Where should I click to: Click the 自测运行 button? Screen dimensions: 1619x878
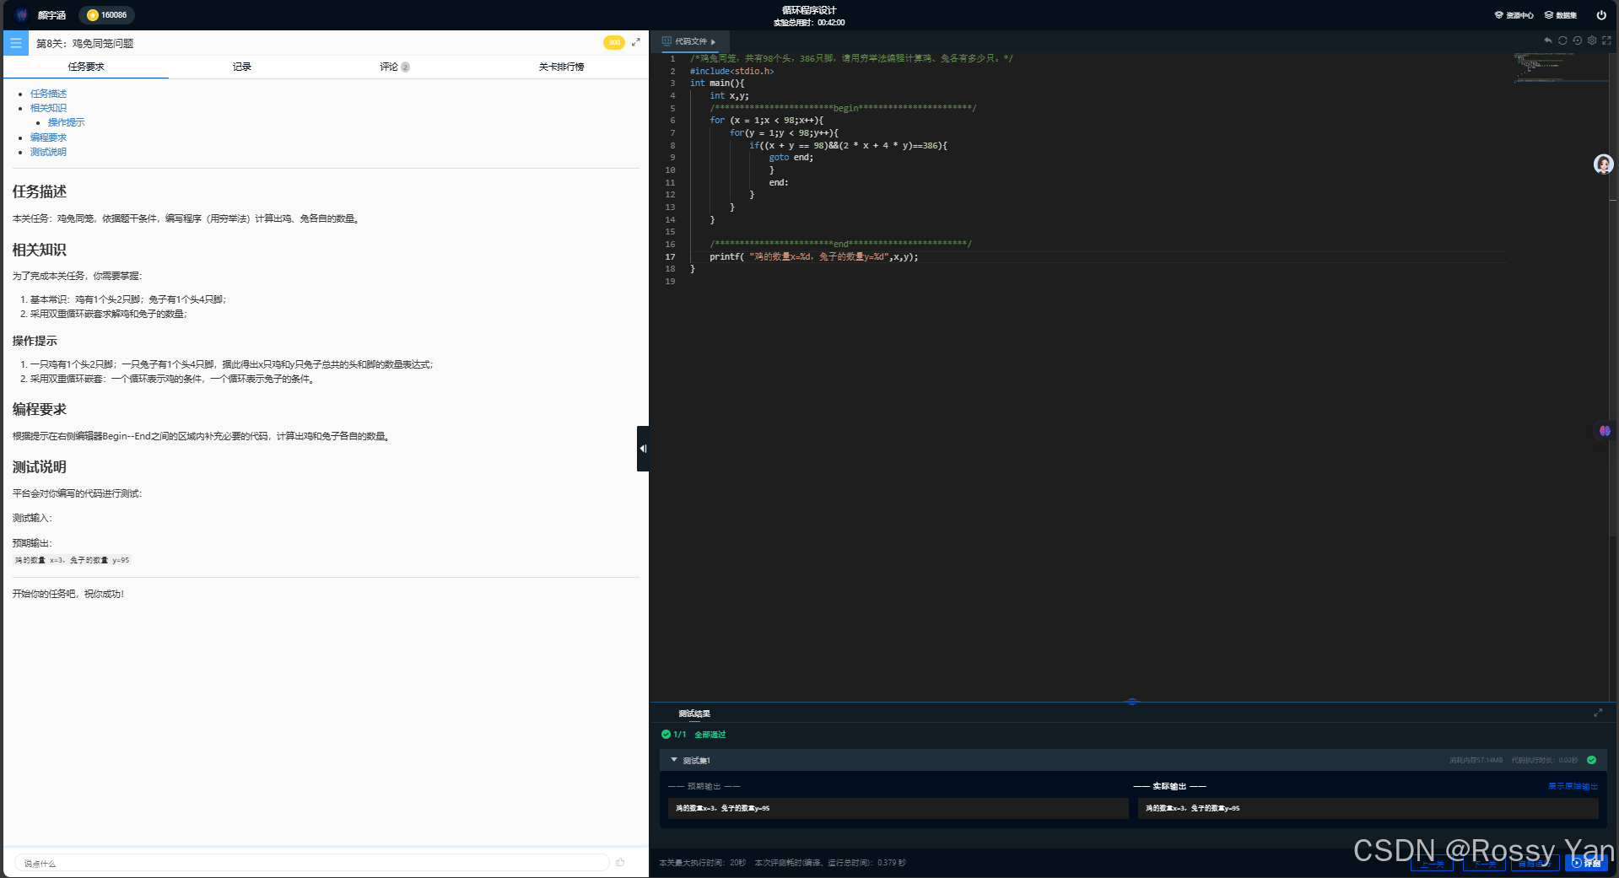coord(1535,864)
